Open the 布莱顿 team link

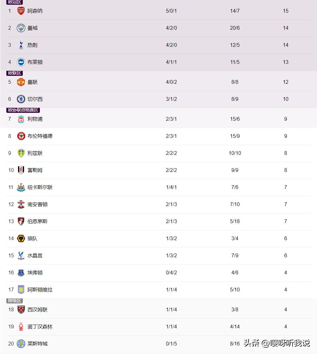35,62
